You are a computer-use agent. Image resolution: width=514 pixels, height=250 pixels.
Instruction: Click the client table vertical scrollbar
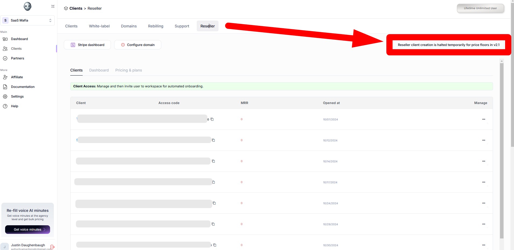(502, 151)
